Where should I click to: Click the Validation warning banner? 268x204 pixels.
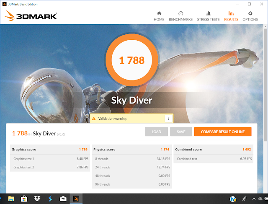[131, 118]
